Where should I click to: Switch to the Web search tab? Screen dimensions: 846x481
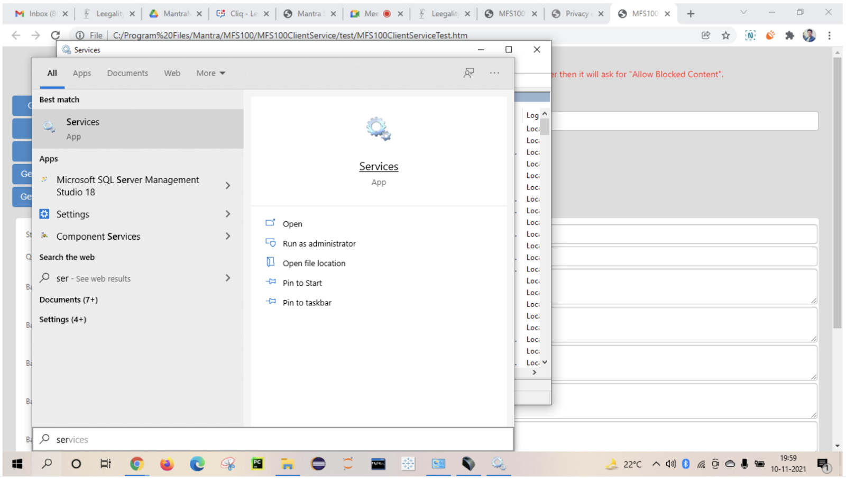[172, 73]
